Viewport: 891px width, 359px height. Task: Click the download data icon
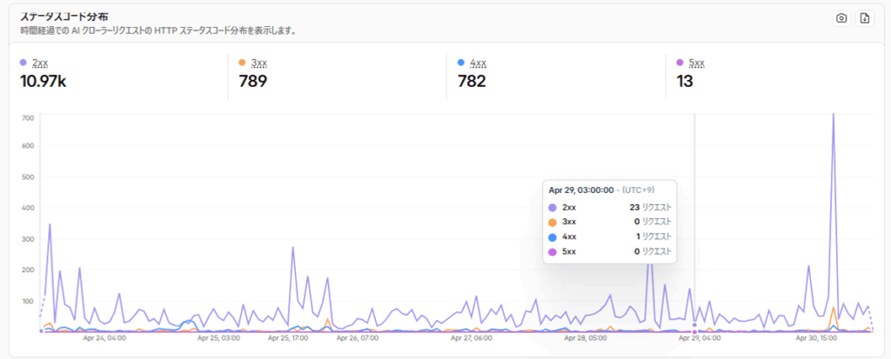point(864,19)
